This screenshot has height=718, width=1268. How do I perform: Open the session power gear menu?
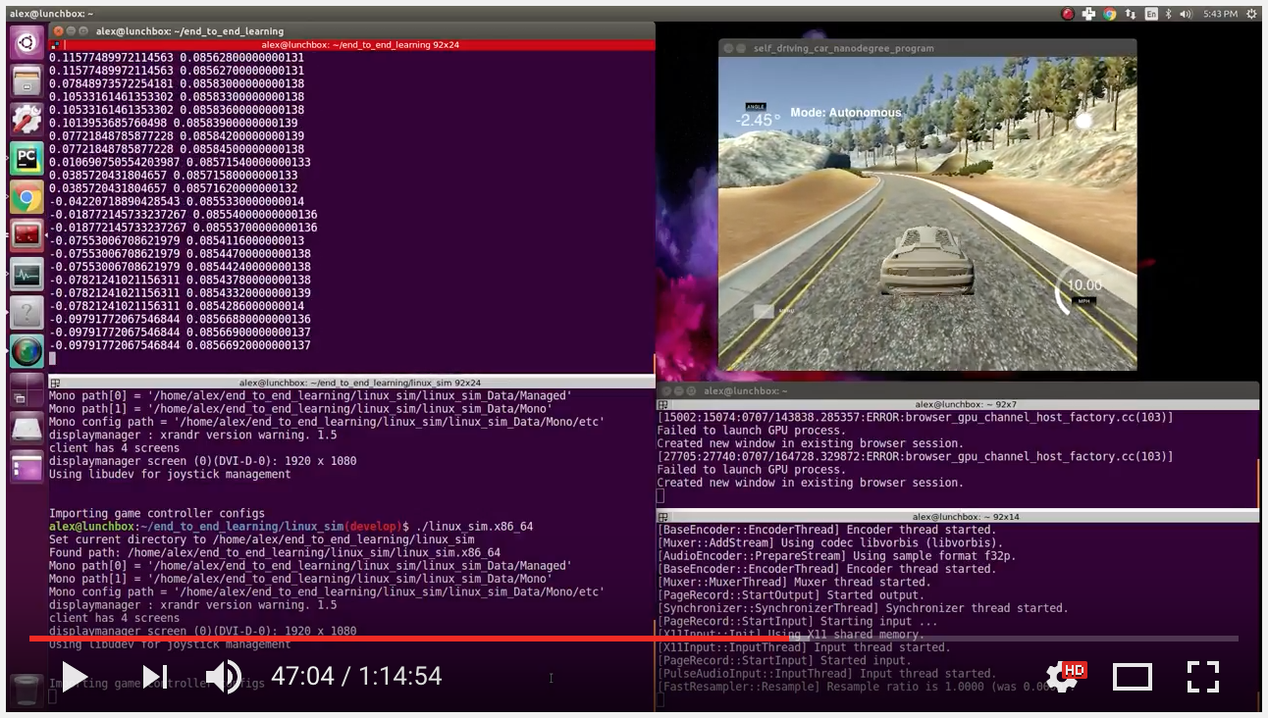tap(1251, 14)
